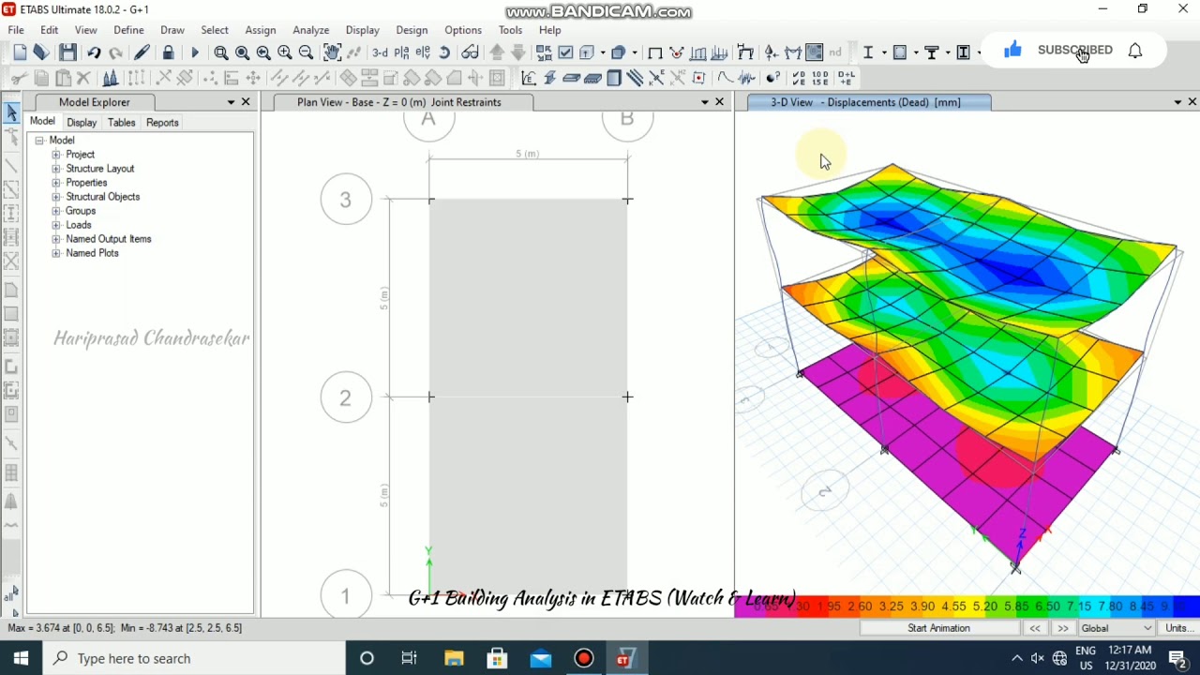Show the undeformed shape icon
The width and height of the screenshot is (1200, 675).
655,53
